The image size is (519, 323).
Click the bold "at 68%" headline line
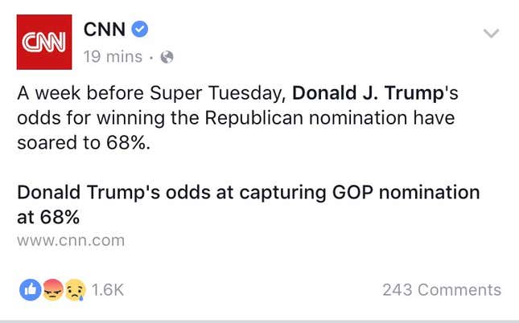(x=48, y=217)
